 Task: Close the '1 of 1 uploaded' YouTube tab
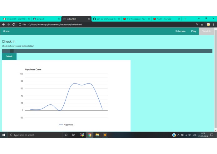tap(149, 19)
